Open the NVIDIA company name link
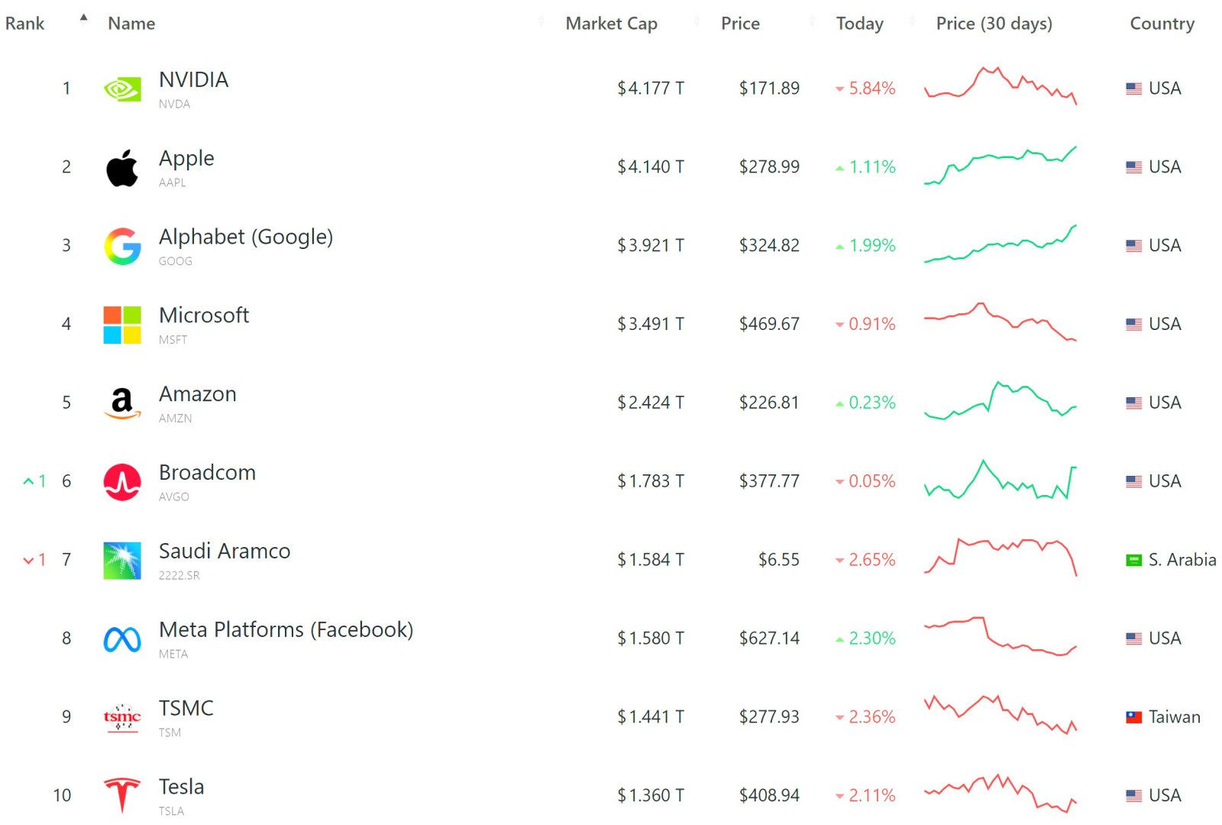1222x825 pixels. coord(193,79)
